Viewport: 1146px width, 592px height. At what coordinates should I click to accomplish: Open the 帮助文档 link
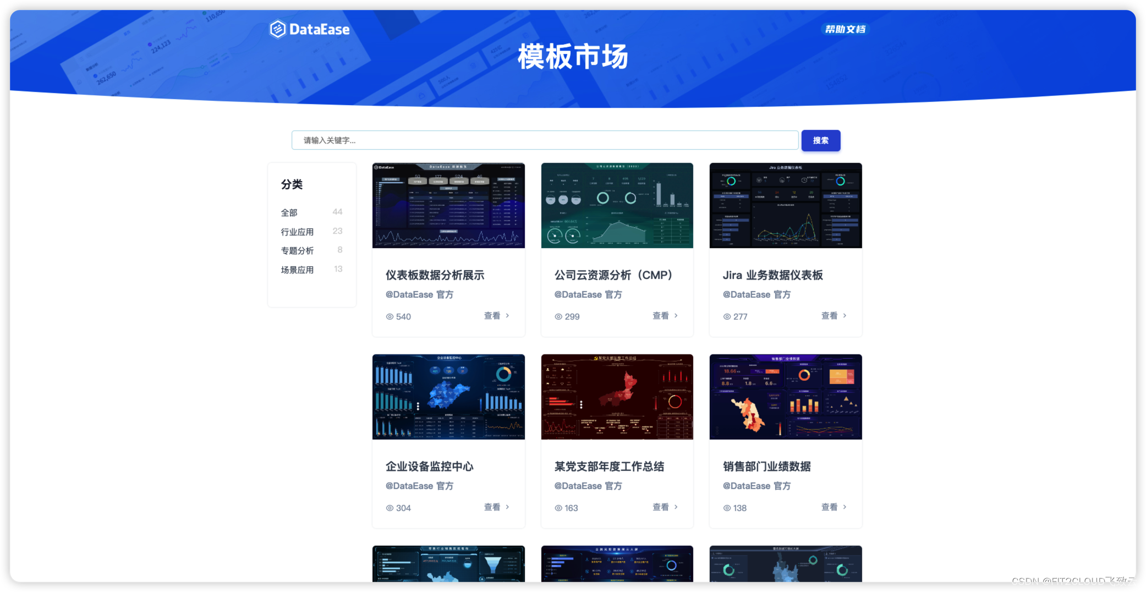coord(845,29)
